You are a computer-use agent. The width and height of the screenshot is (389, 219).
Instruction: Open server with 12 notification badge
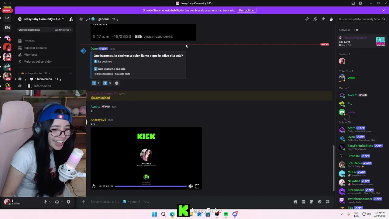pos(7,47)
